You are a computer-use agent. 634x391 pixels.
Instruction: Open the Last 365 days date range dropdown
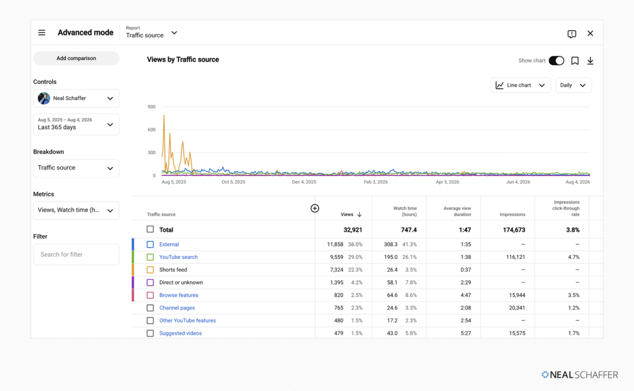point(76,124)
